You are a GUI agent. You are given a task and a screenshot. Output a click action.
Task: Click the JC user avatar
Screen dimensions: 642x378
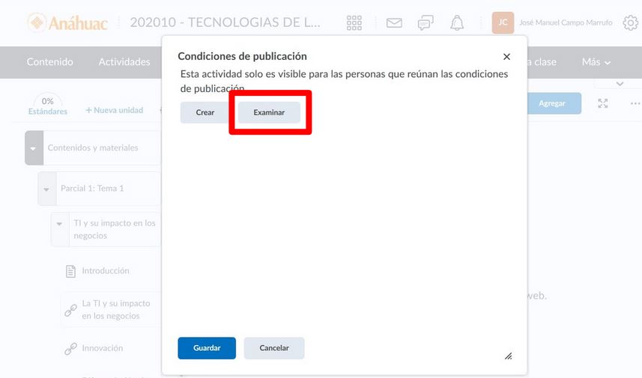tap(503, 22)
